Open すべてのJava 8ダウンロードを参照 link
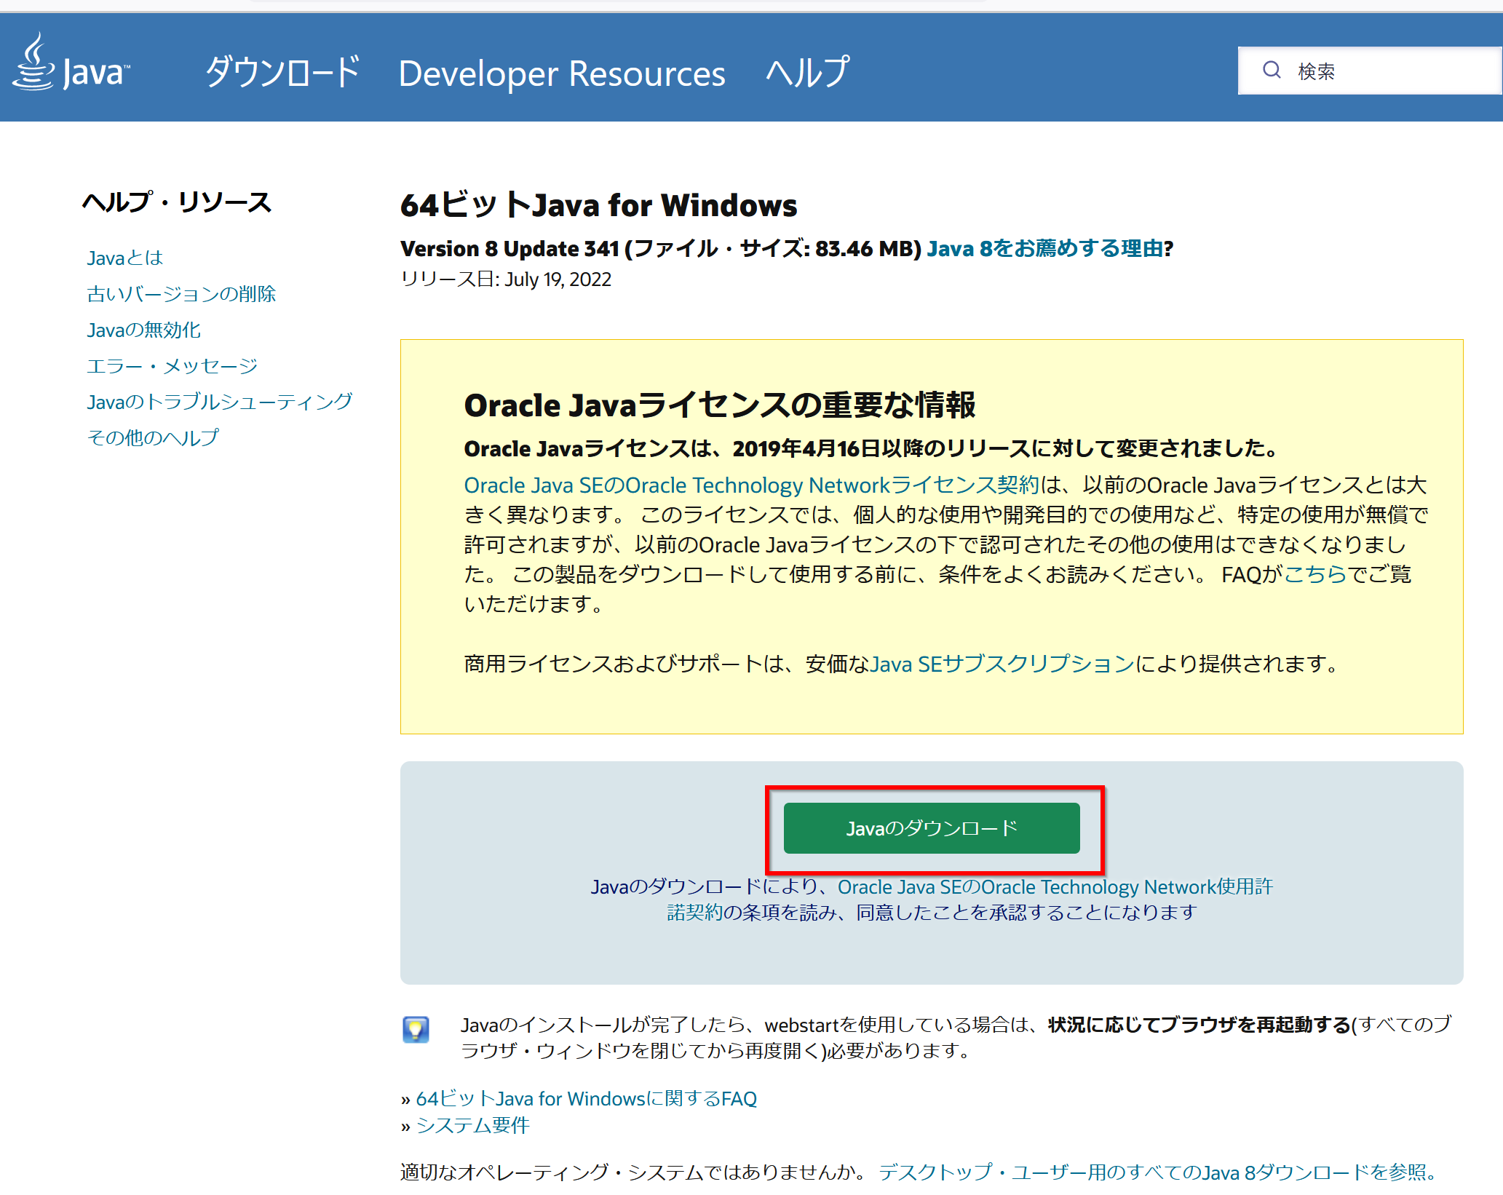 point(1159,1172)
